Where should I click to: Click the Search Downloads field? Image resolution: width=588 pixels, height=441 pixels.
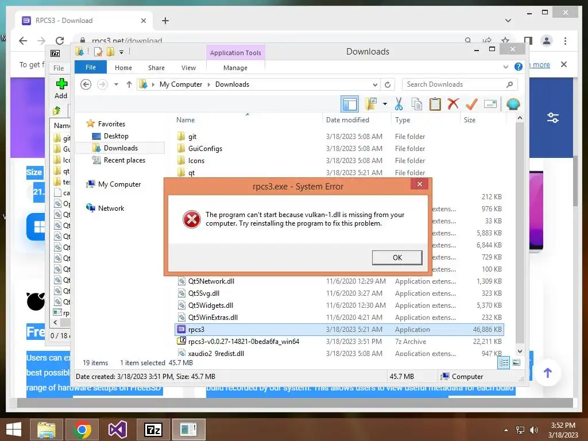(459, 84)
